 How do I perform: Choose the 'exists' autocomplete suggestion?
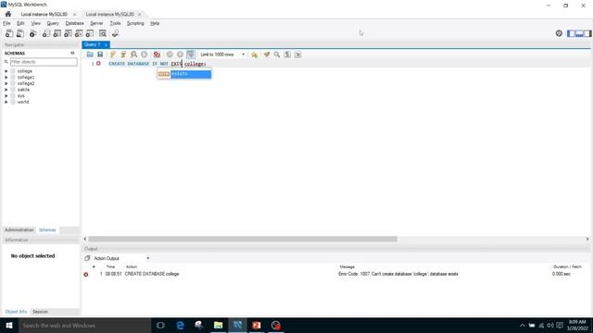184,74
